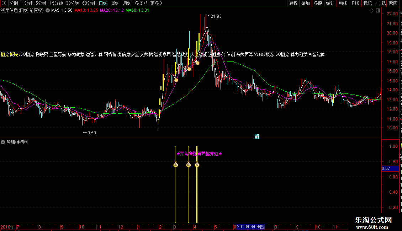The width and height of the screenshot is (402, 231).
Task: Click the diamond icon at chart top-right
Action: (371, 11)
